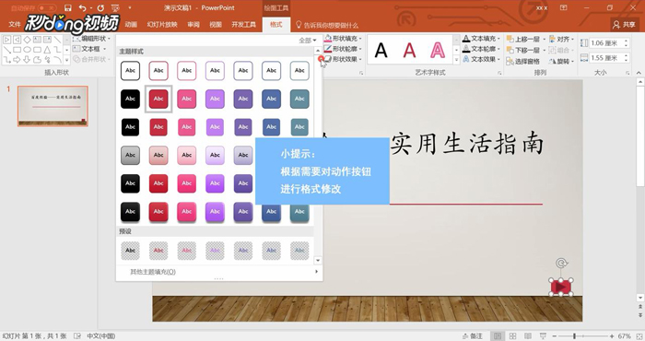Open the 形状填充 dropdown
The width and height of the screenshot is (645, 341).
click(x=343, y=39)
